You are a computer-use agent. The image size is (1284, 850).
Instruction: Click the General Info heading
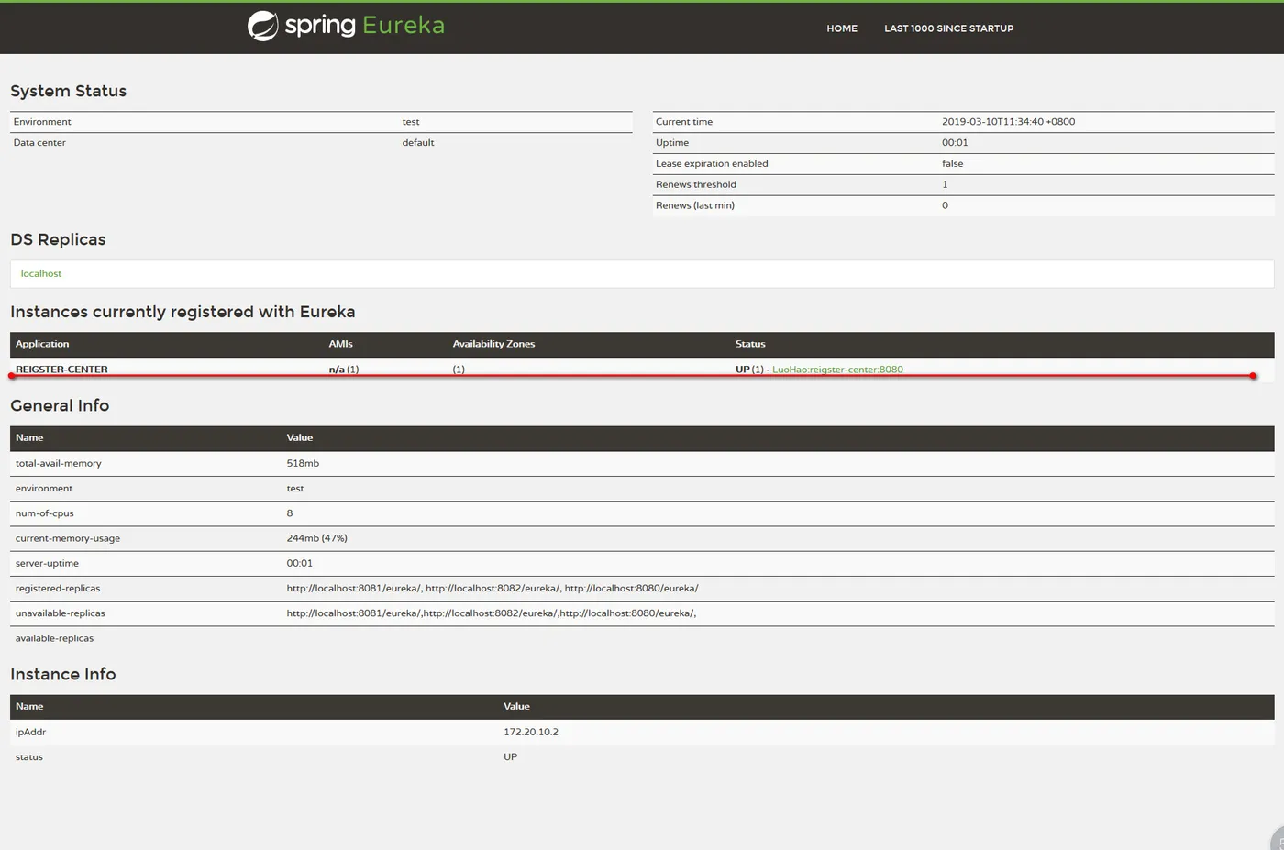(x=60, y=405)
